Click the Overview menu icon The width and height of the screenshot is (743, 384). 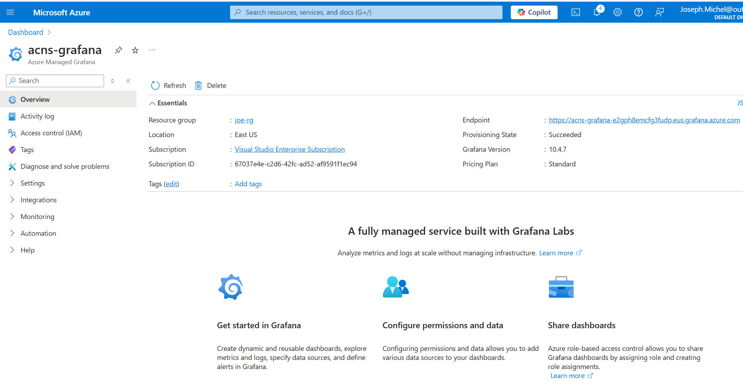12,100
